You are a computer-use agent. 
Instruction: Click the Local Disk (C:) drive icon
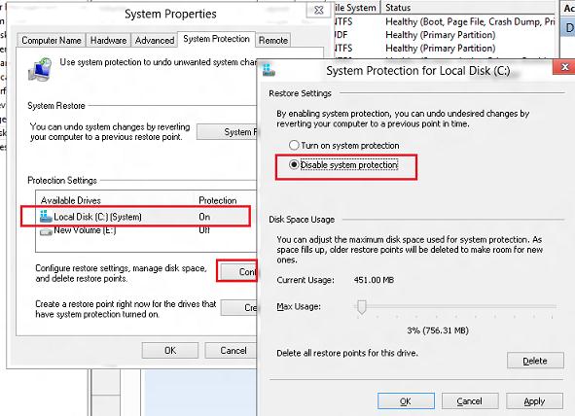46,217
